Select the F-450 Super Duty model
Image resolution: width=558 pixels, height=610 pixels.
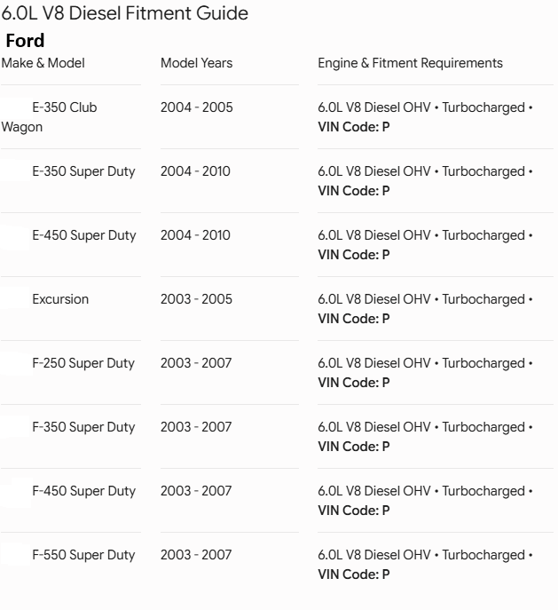(x=84, y=491)
